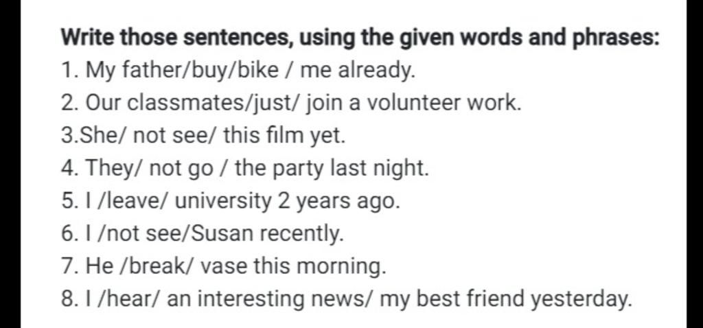
Task: Select sentence 2 about Our classmates
Action: [291, 104]
